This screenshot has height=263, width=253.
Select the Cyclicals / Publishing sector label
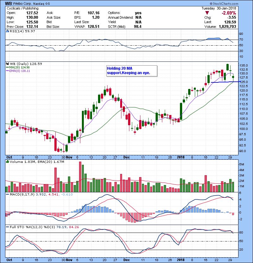(x=22, y=8)
